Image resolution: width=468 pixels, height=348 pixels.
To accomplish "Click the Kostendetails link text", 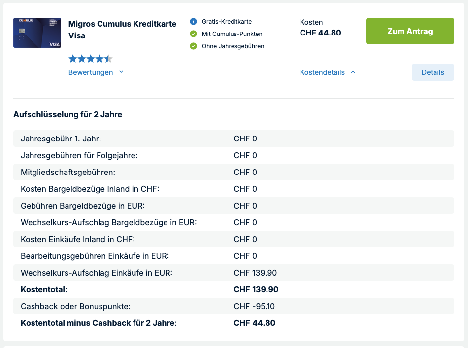I will tap(322, 72).
